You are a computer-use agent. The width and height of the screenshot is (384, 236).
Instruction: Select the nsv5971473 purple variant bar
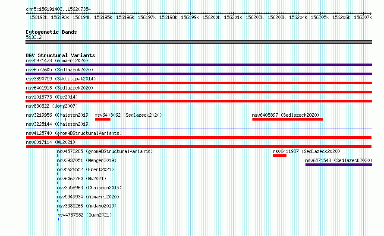pyautogui.click(x=198, y=65)
